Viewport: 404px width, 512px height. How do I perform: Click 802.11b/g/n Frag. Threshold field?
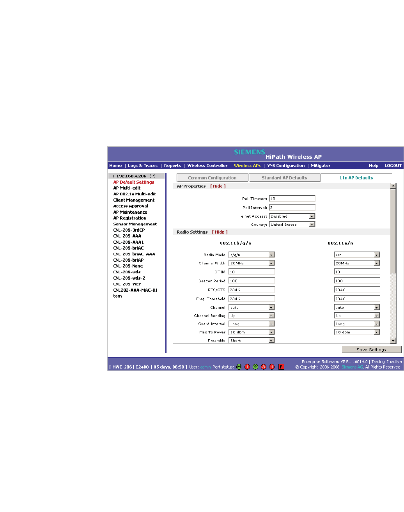coord(252,299)
